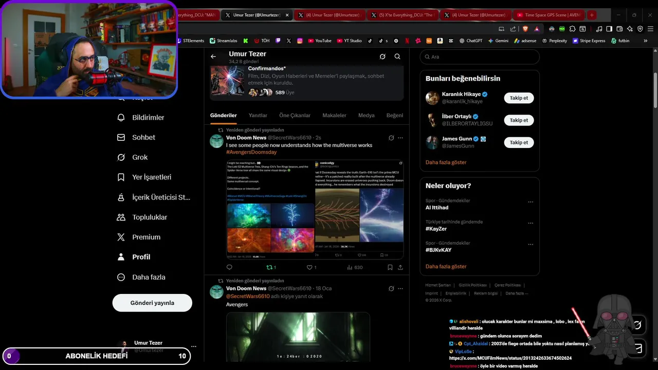658x370 pixels.
Task: Show hidden bookmarks with the chevron
Action: point(646,41)
